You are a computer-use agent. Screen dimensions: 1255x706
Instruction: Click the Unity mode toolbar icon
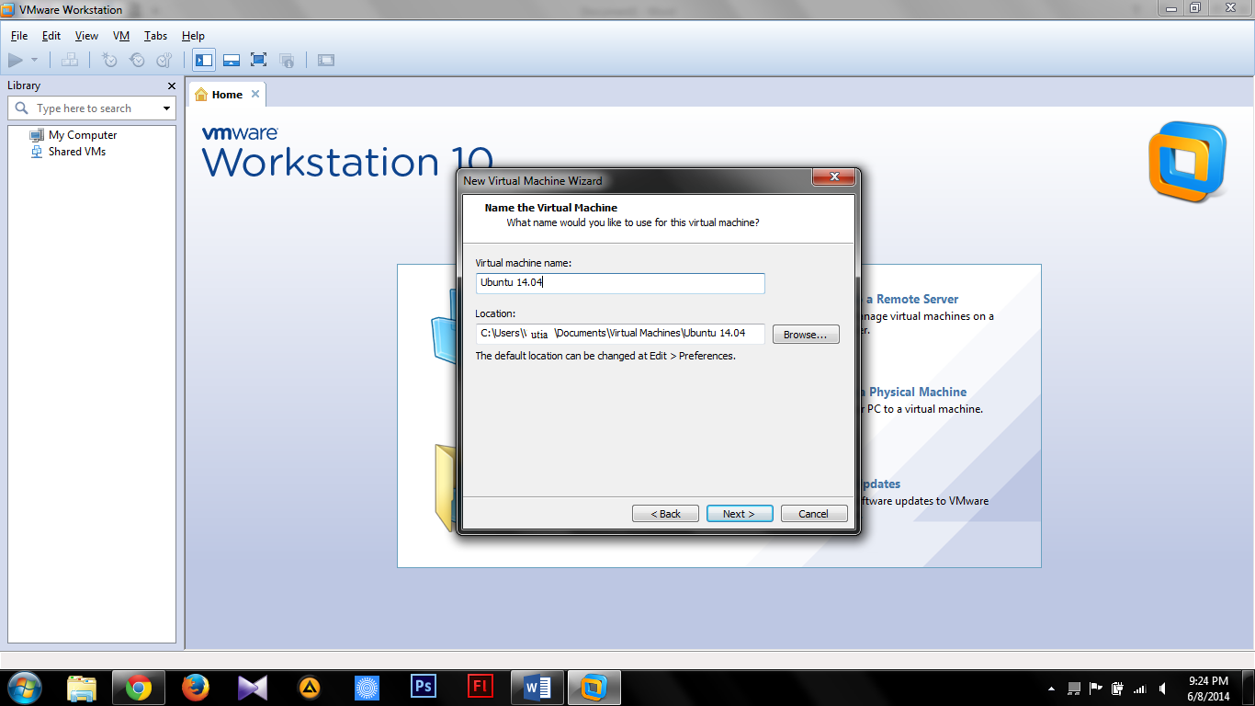click(x=287, y=60)
